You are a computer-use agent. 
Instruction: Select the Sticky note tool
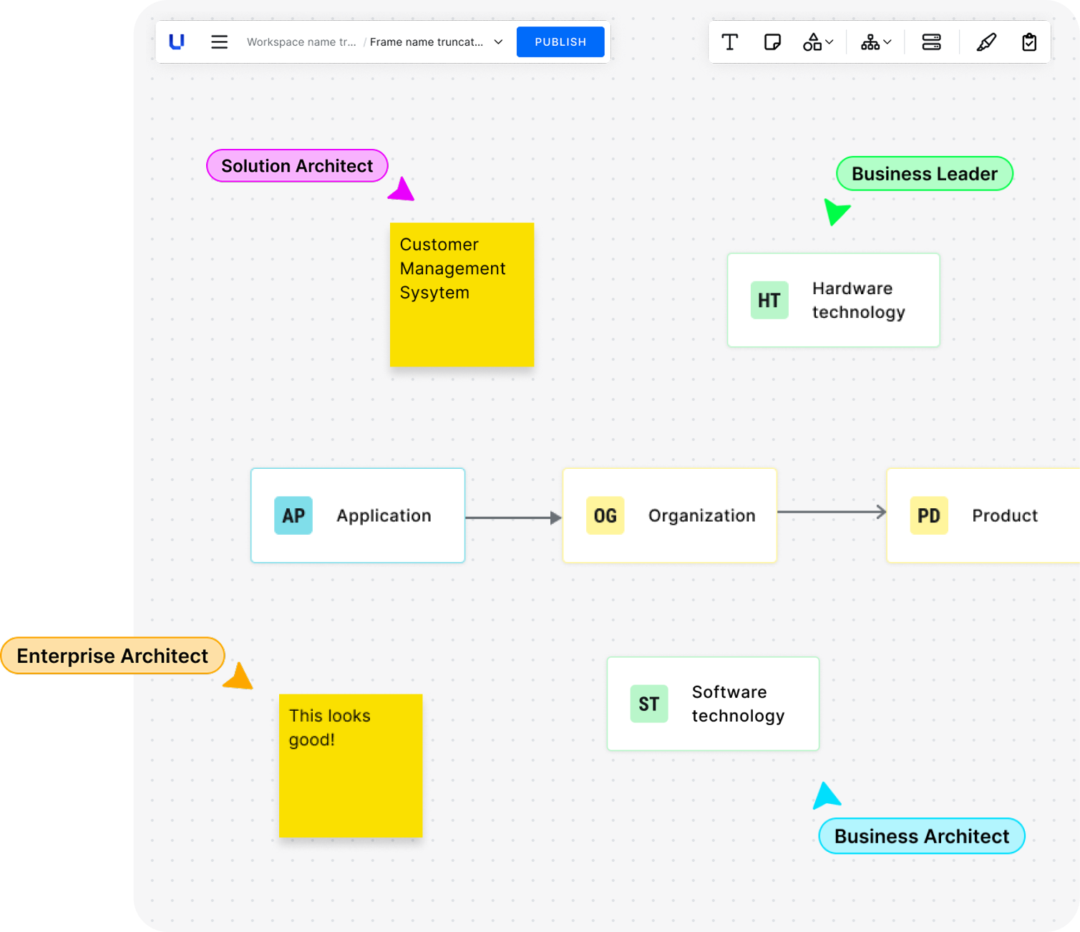tap(772, 42)
